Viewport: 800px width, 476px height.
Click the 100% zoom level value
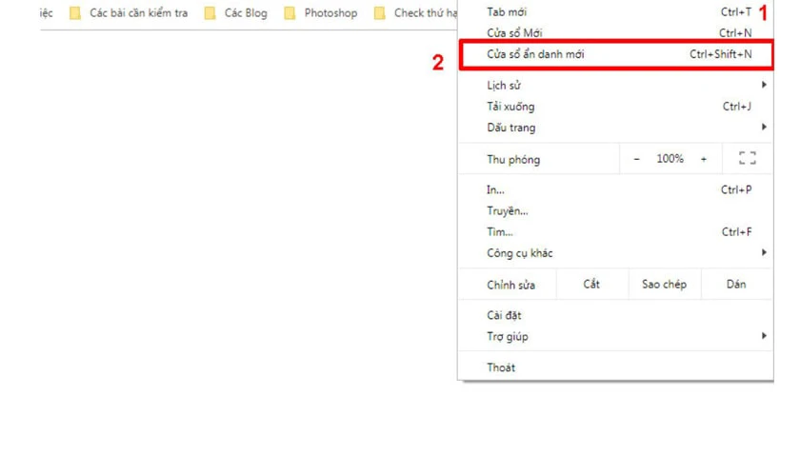coord(670,159)
